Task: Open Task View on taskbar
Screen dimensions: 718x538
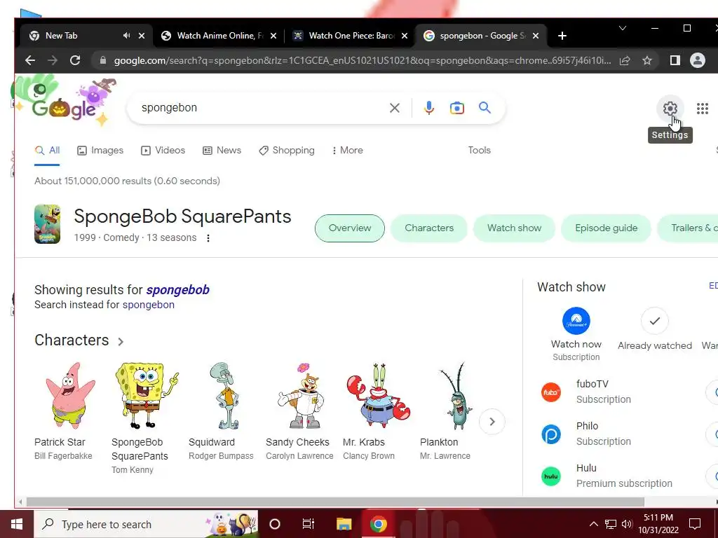Action: click(309, 524)
